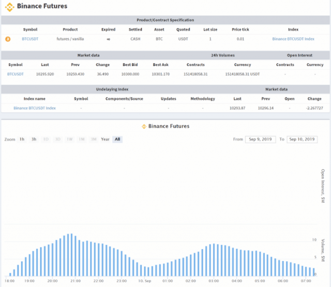This screenshot has width=331, height=287.
Task: Click the Volume, $M axis title
Action: (323, 250)
